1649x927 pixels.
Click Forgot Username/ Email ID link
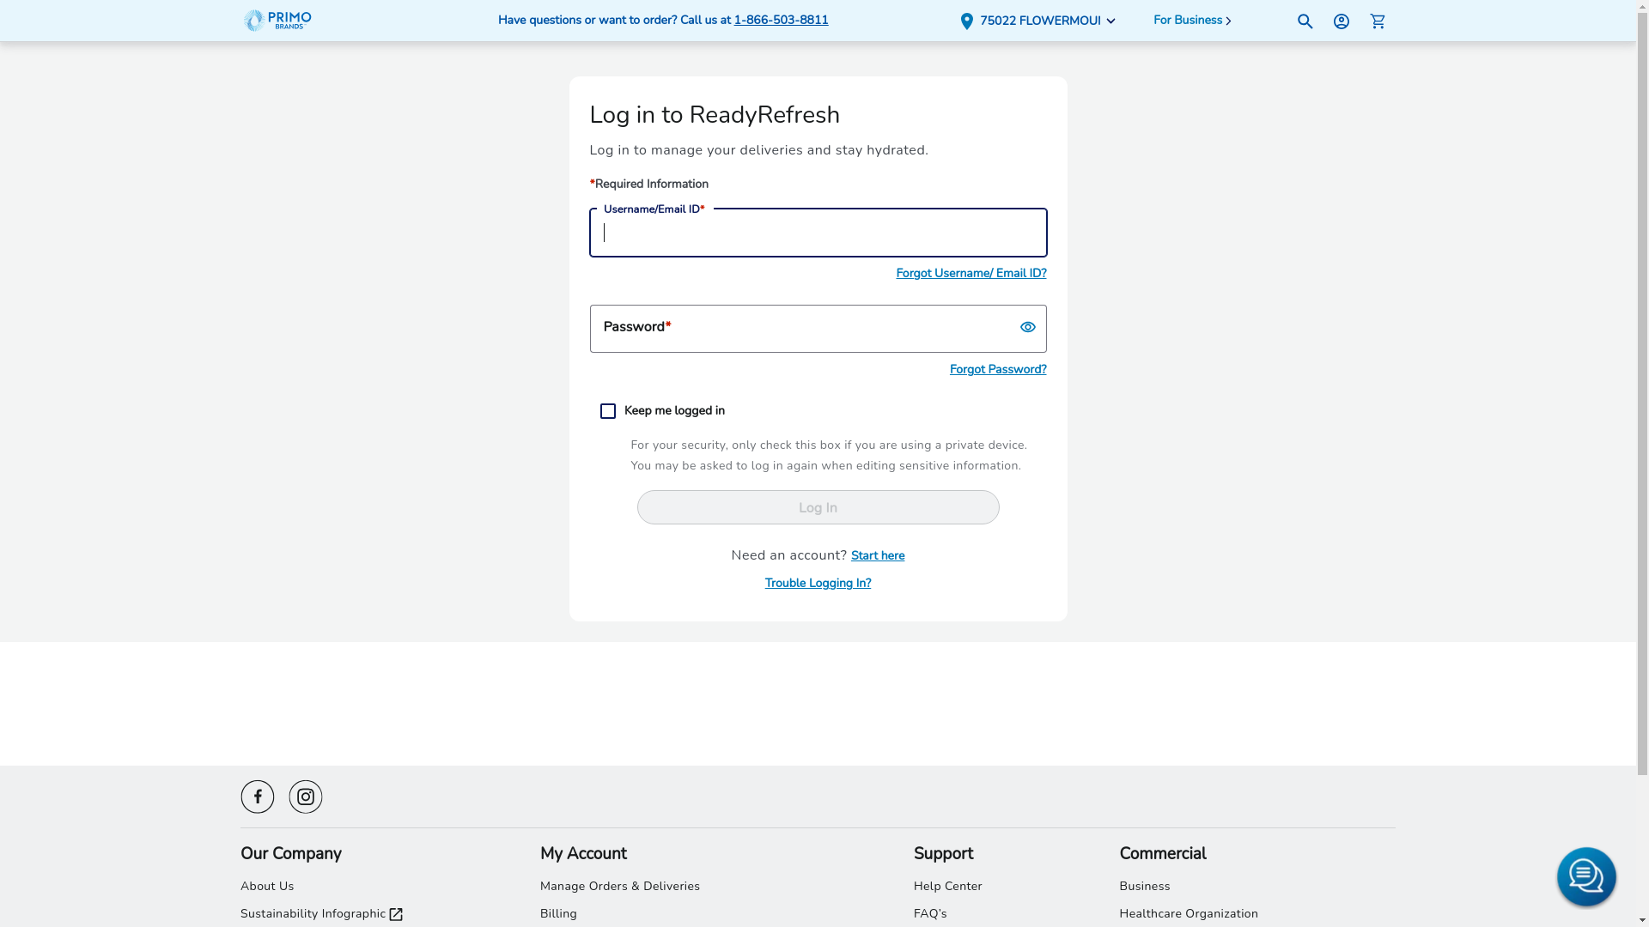pyautogui.click(x=971, y=273)
